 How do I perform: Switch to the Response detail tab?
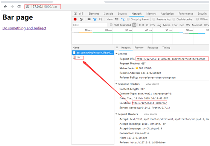click(x=153, y=47)
